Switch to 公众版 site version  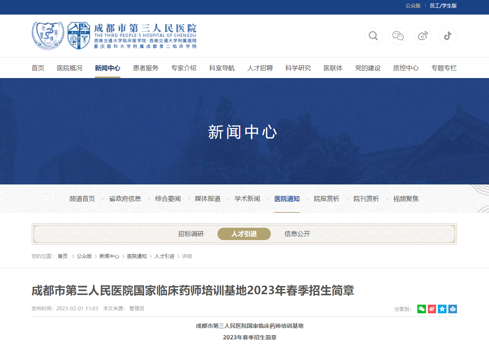pyautogui.click(x=413, y=6)
